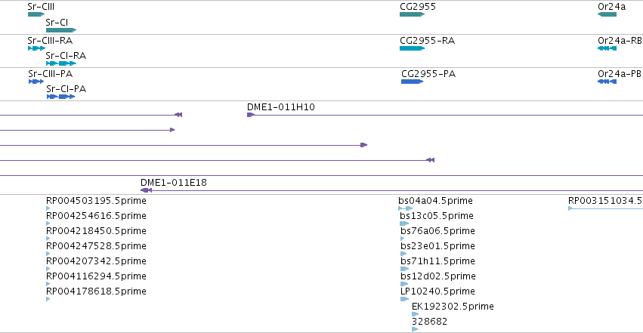Select the Or24a gene arrow glyph
The width and height of the screenshot is (643, 333).
click(x=607, y=14)
